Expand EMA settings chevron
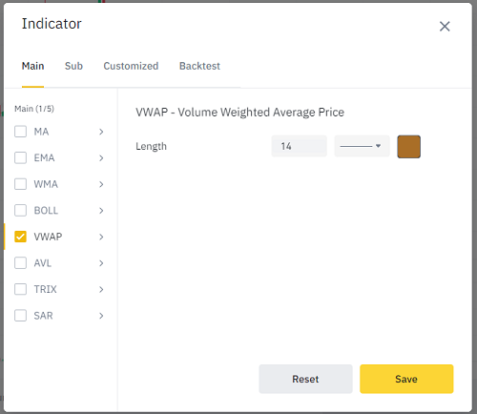The height and width of the screenshot is (414, 477). pyautogui.click(x=101, y=158)
